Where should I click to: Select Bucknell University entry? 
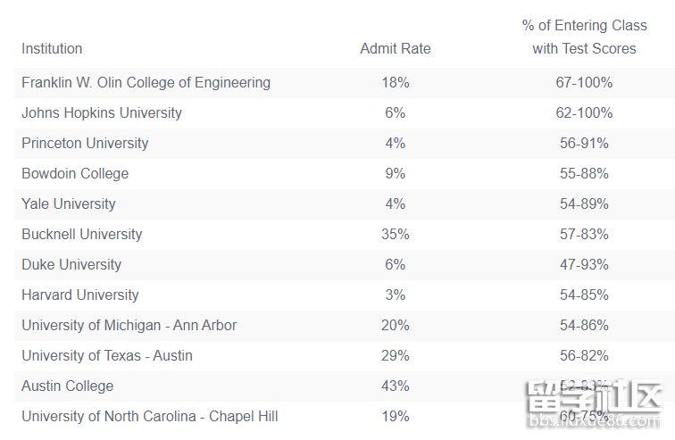click(81, 234)
